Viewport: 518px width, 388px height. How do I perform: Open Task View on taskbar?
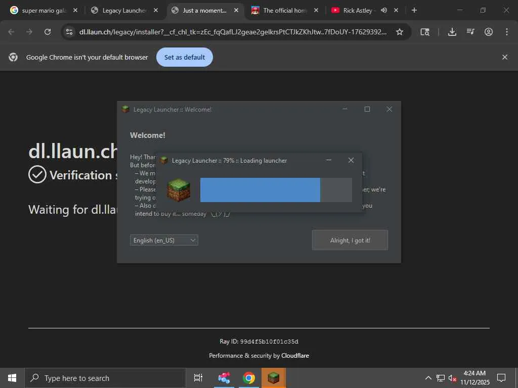click(198, 378)
